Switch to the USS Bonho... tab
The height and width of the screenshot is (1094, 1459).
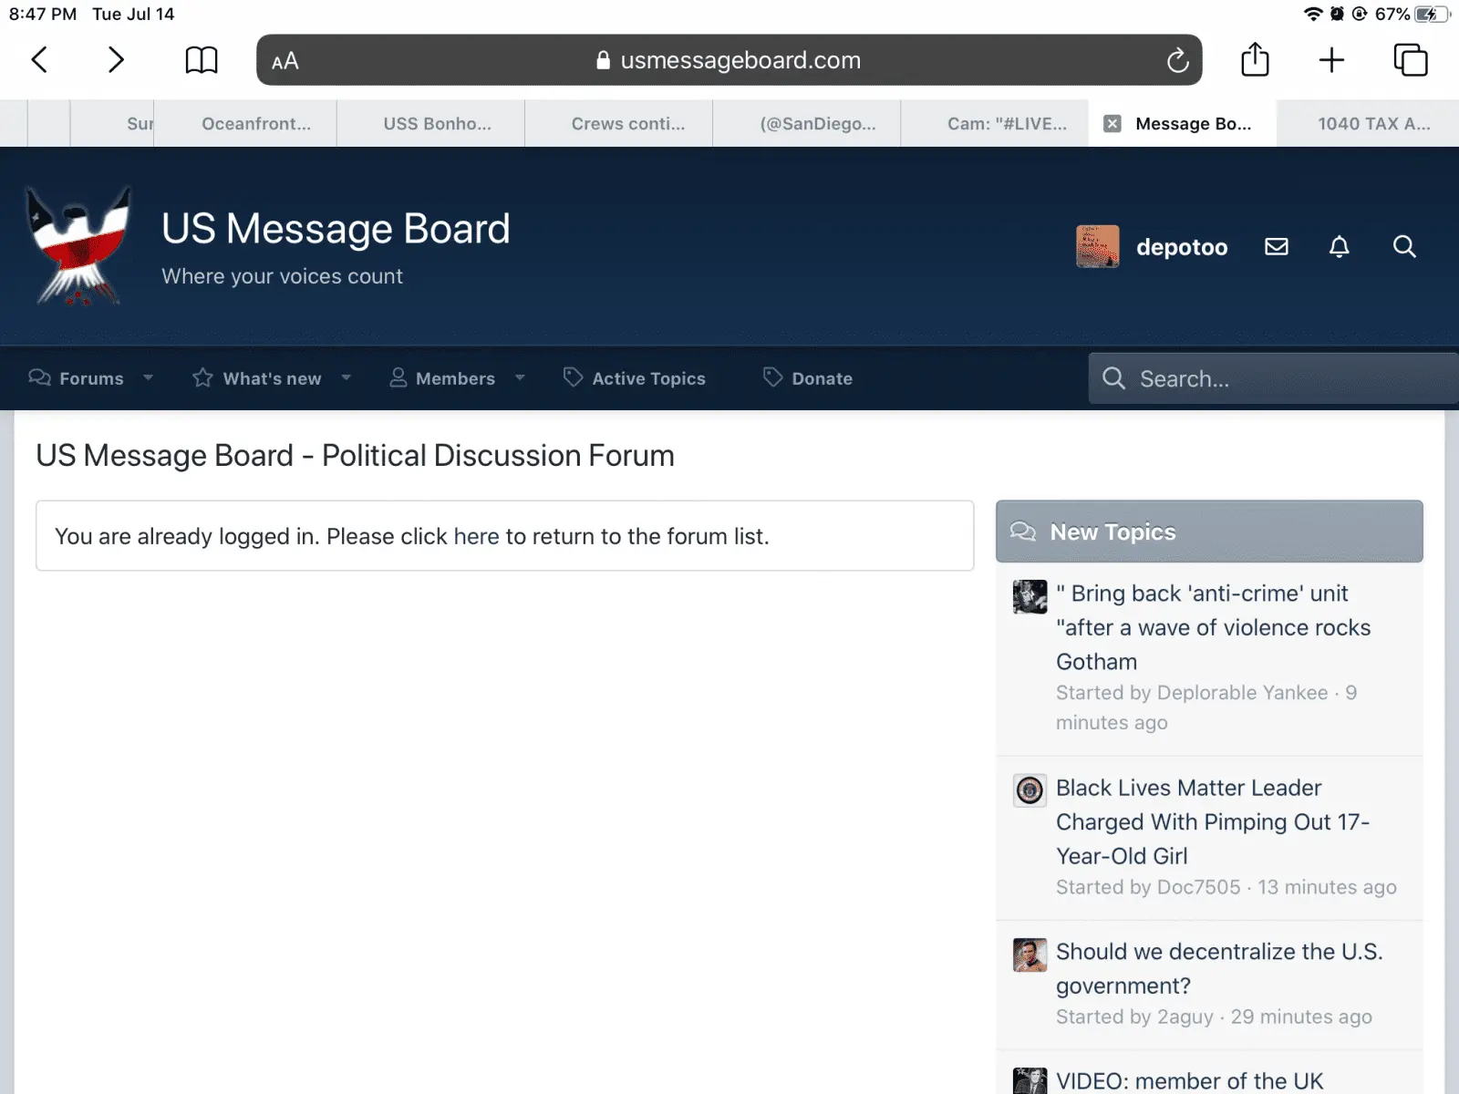coord(431,124)
